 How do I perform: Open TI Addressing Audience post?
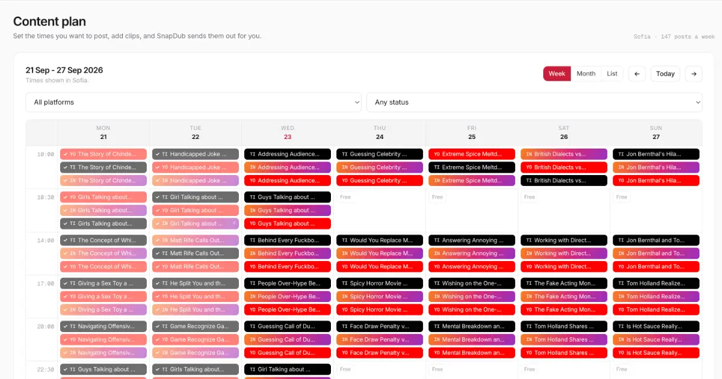(x=288, y=154)
